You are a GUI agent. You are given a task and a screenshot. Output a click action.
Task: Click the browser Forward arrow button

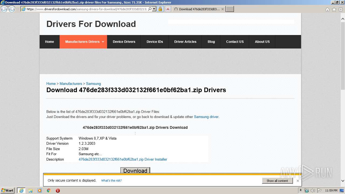[12, 9]
